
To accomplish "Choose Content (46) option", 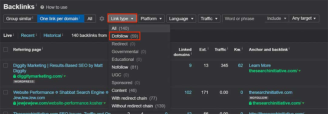I will [x=139, y=90].
